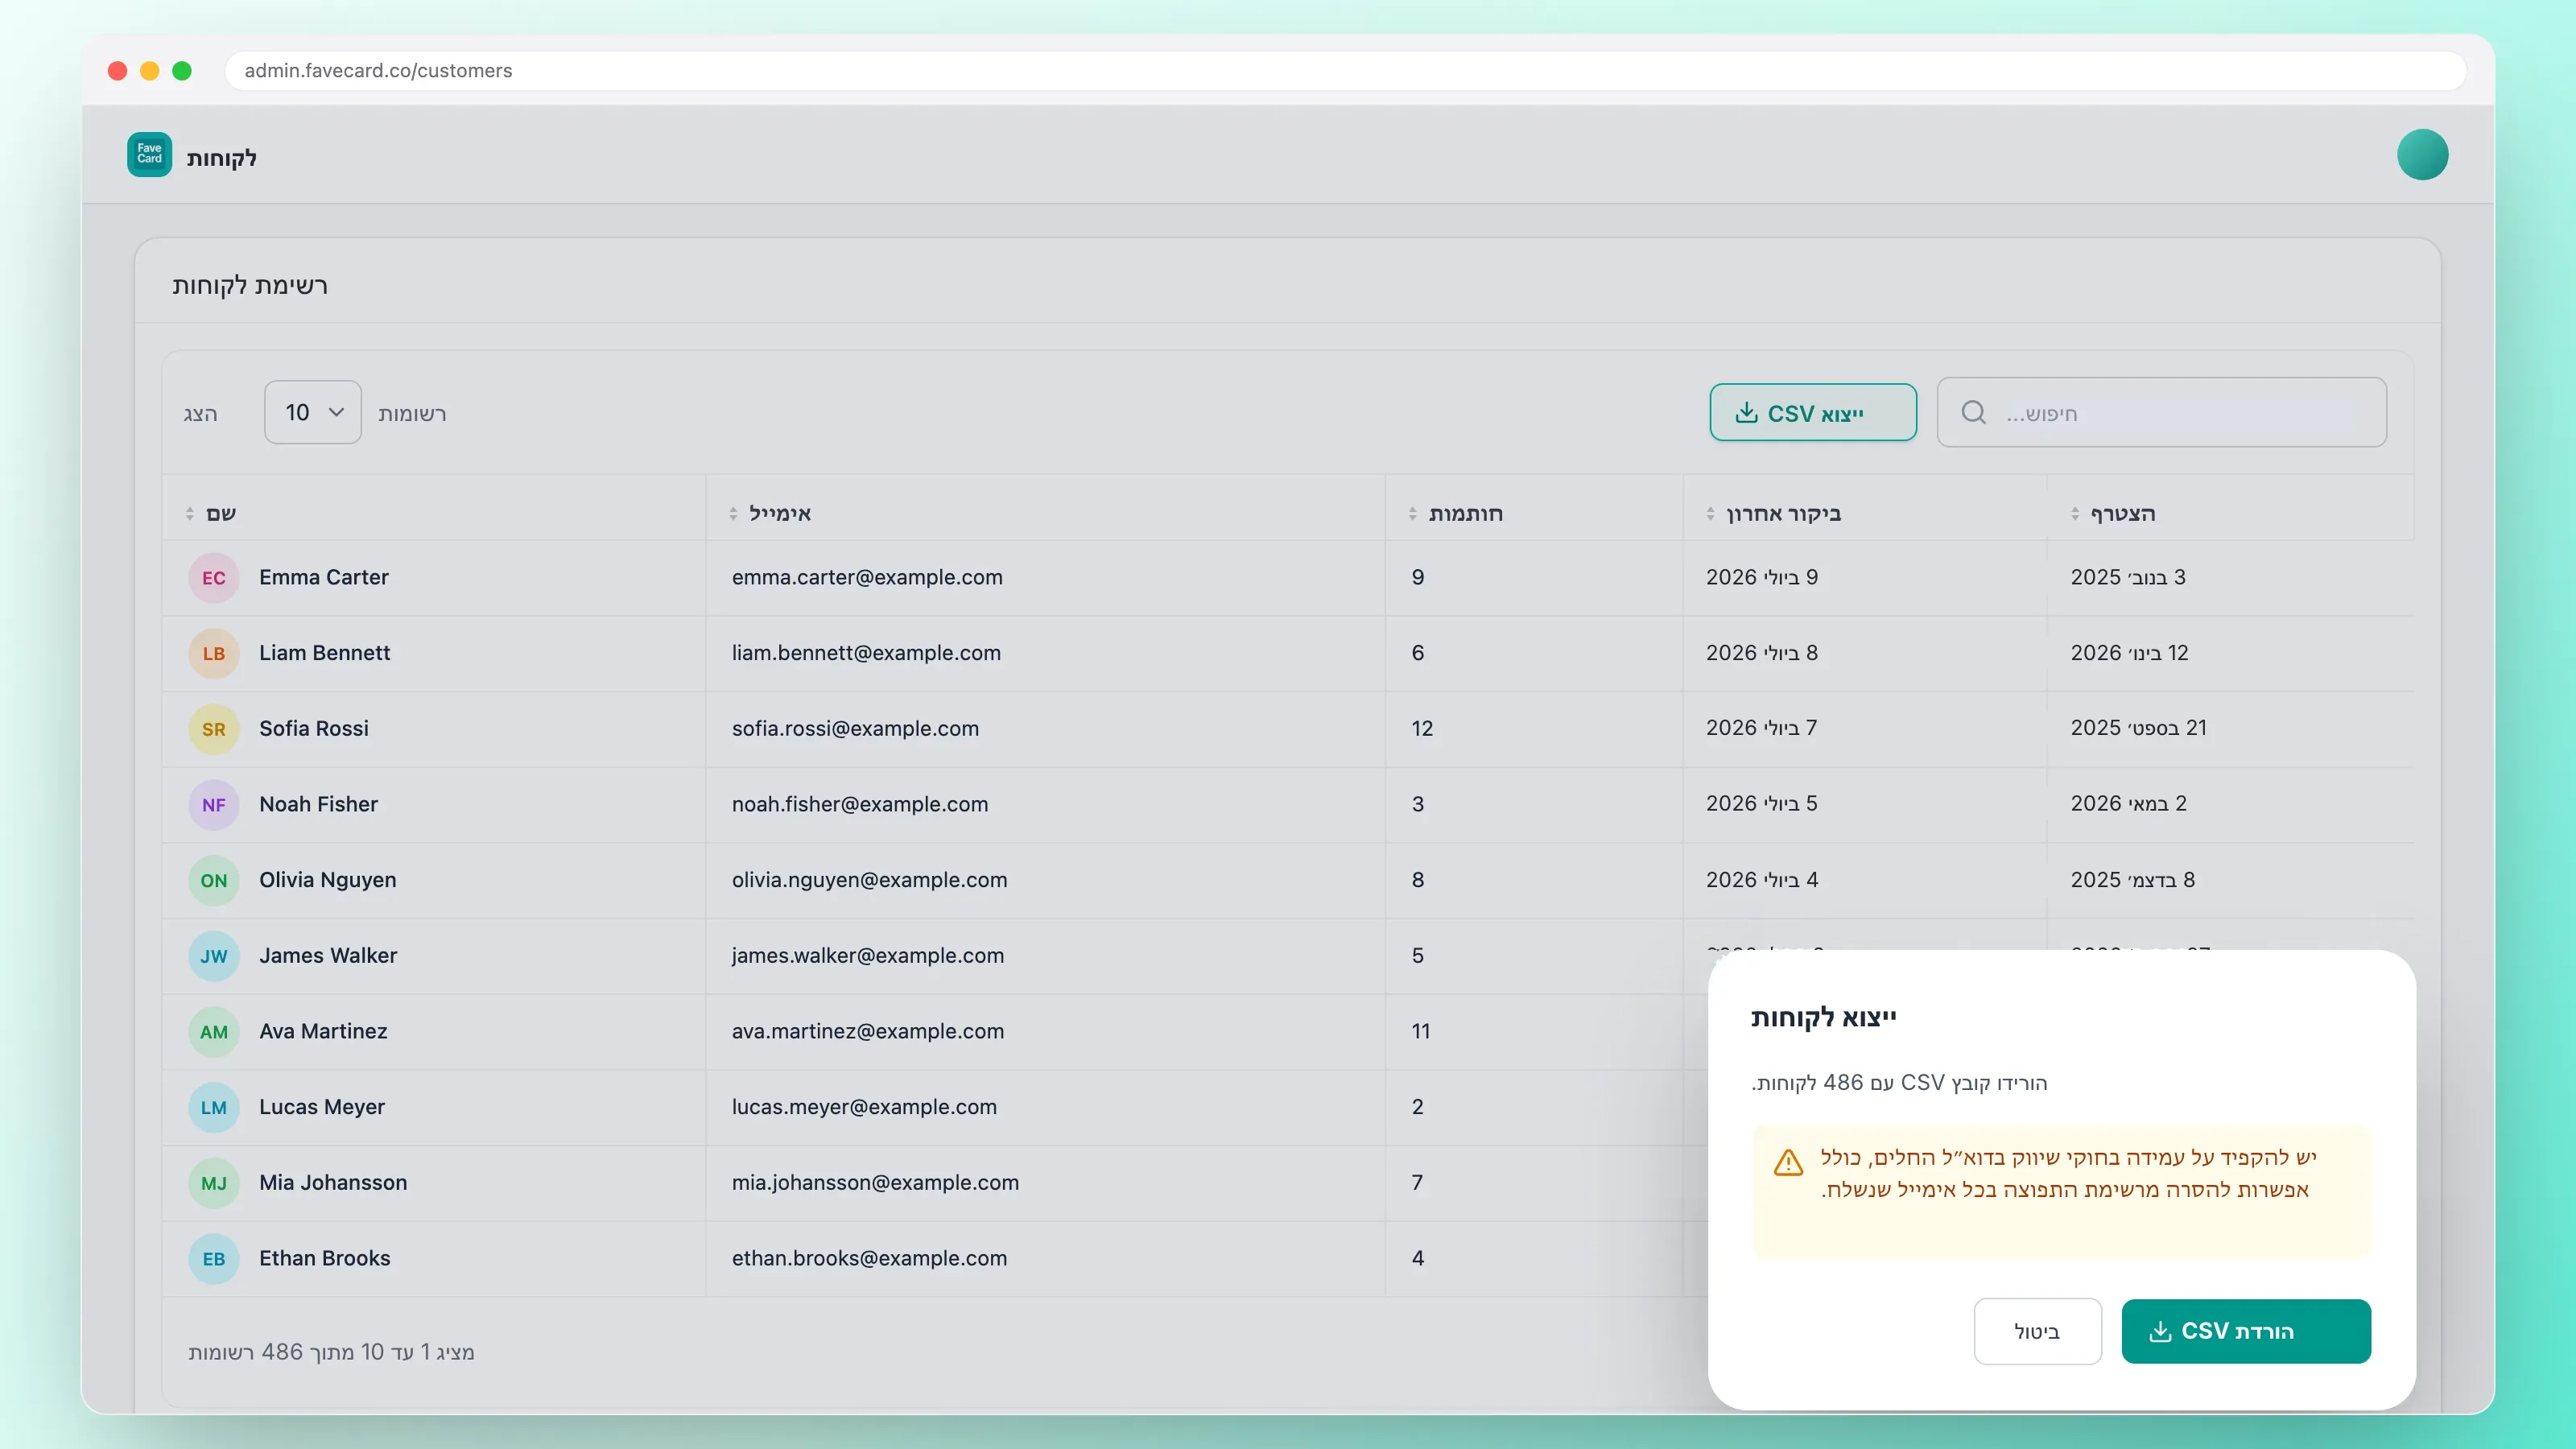Confirm with the הורדת CSV download button
The height and width of the screenshot is (1449, 2576).
coord(2246,1331)
